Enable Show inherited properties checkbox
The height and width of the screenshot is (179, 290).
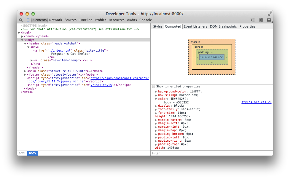154,87
